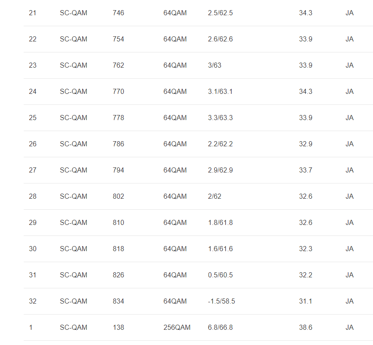The width and height of the screenshot is (373, 345).
Task: Click the 2.6/62.6 power level value
Action: [x=220, y=39]
